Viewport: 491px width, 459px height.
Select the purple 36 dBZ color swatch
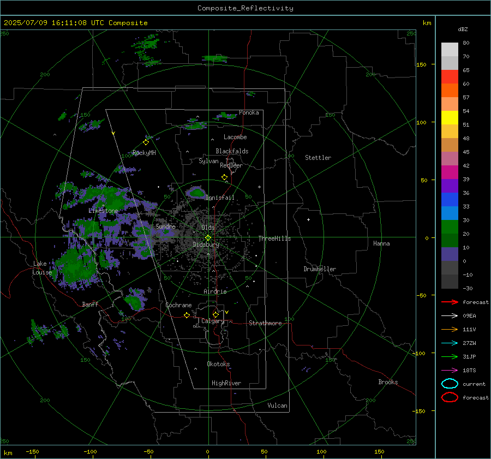(450, 186)
